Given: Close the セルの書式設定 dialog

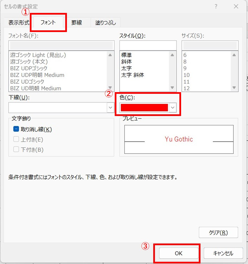Looking at the screenshot, I should click(236, 6).
